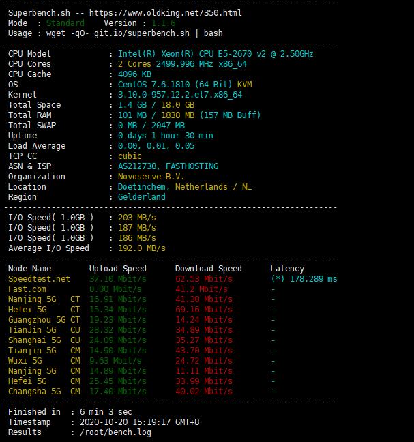Click the Wuxi 5G upload speed
This screenshot has width=414, height=442.
pyautogui.click(x=115, y=361)
